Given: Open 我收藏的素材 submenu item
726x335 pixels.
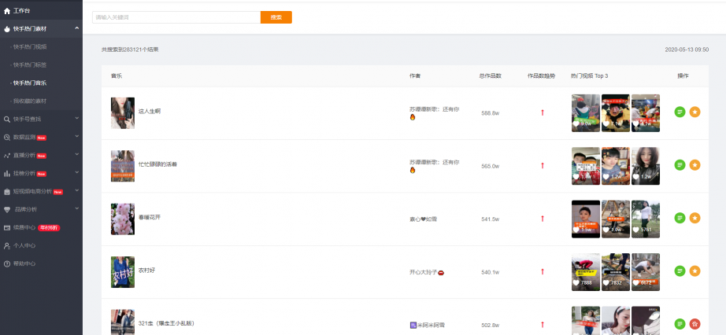Looking at the screenshot, I should [30, 101].
